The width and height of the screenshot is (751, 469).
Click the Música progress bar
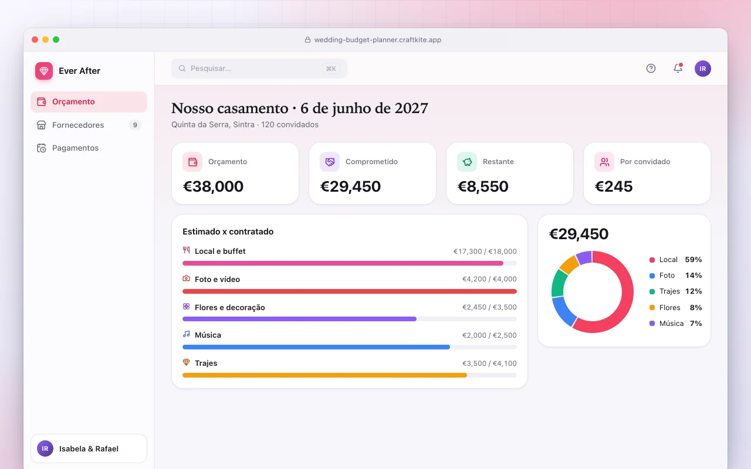point(350,347)
